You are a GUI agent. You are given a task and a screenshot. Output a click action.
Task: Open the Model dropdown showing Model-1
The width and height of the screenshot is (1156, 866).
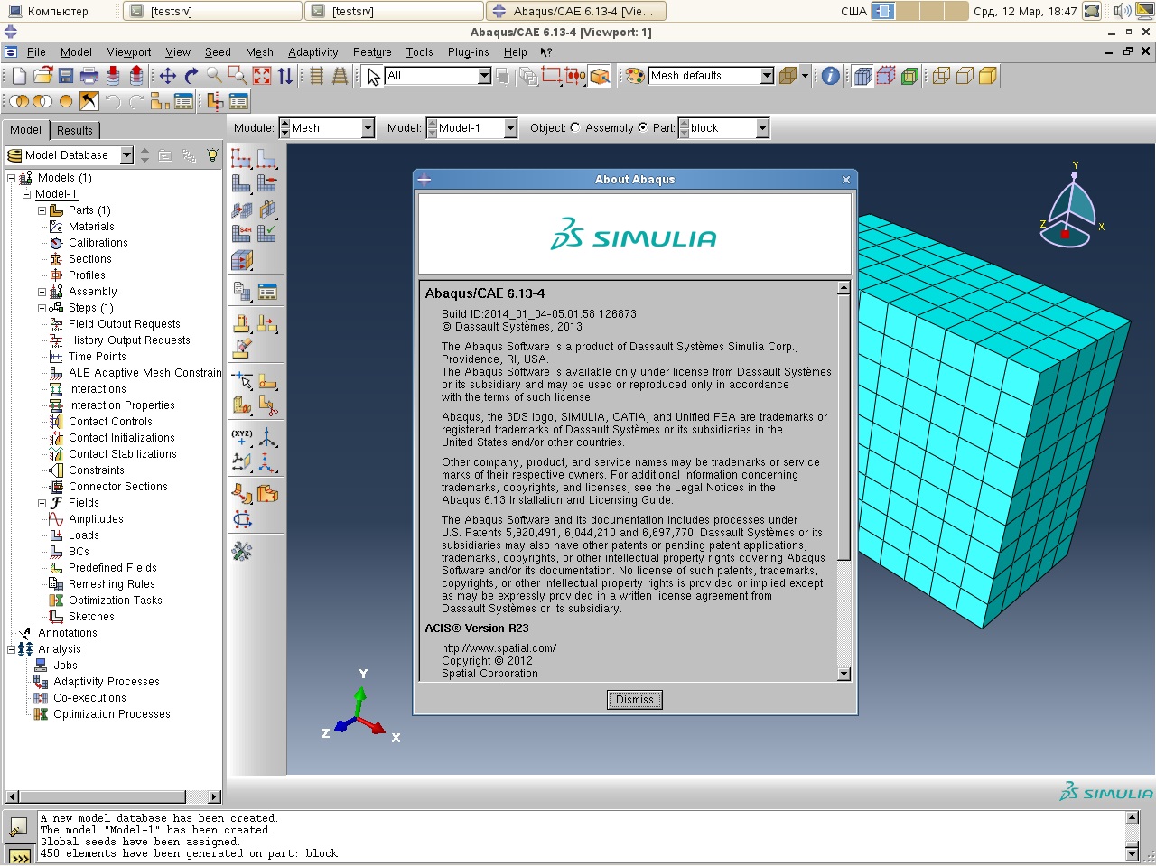[x=510, y=128]
